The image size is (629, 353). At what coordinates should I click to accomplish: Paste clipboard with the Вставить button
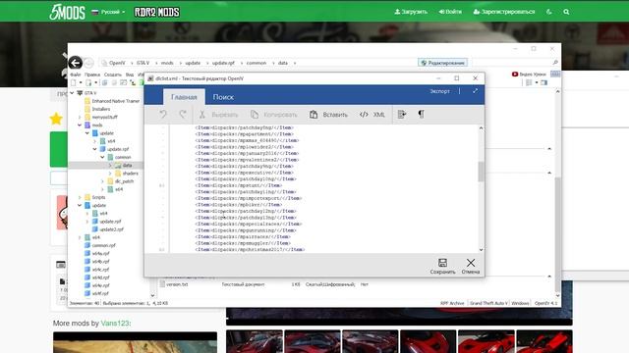[328, 115]
